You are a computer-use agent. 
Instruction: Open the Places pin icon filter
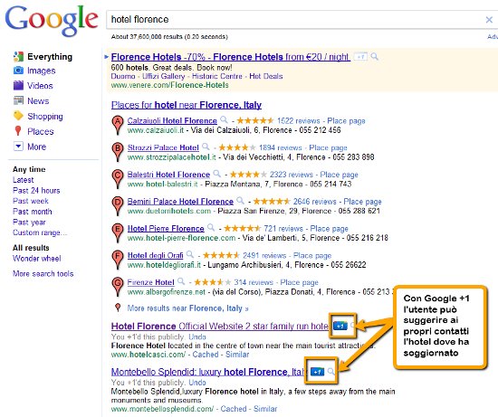(x=18, y=131)
